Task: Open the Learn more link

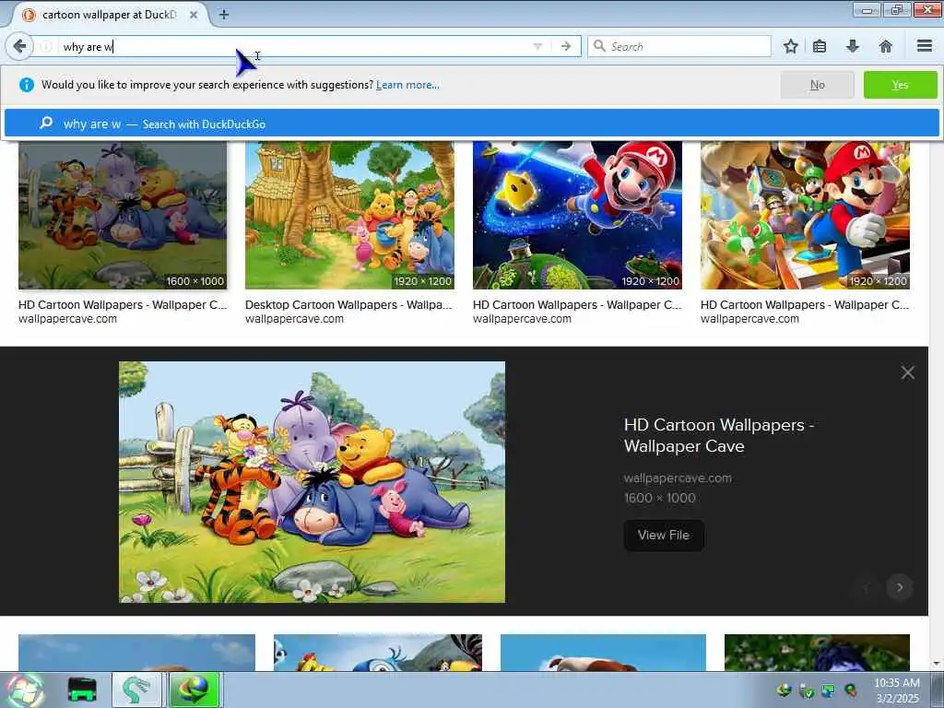Action: 407,85
